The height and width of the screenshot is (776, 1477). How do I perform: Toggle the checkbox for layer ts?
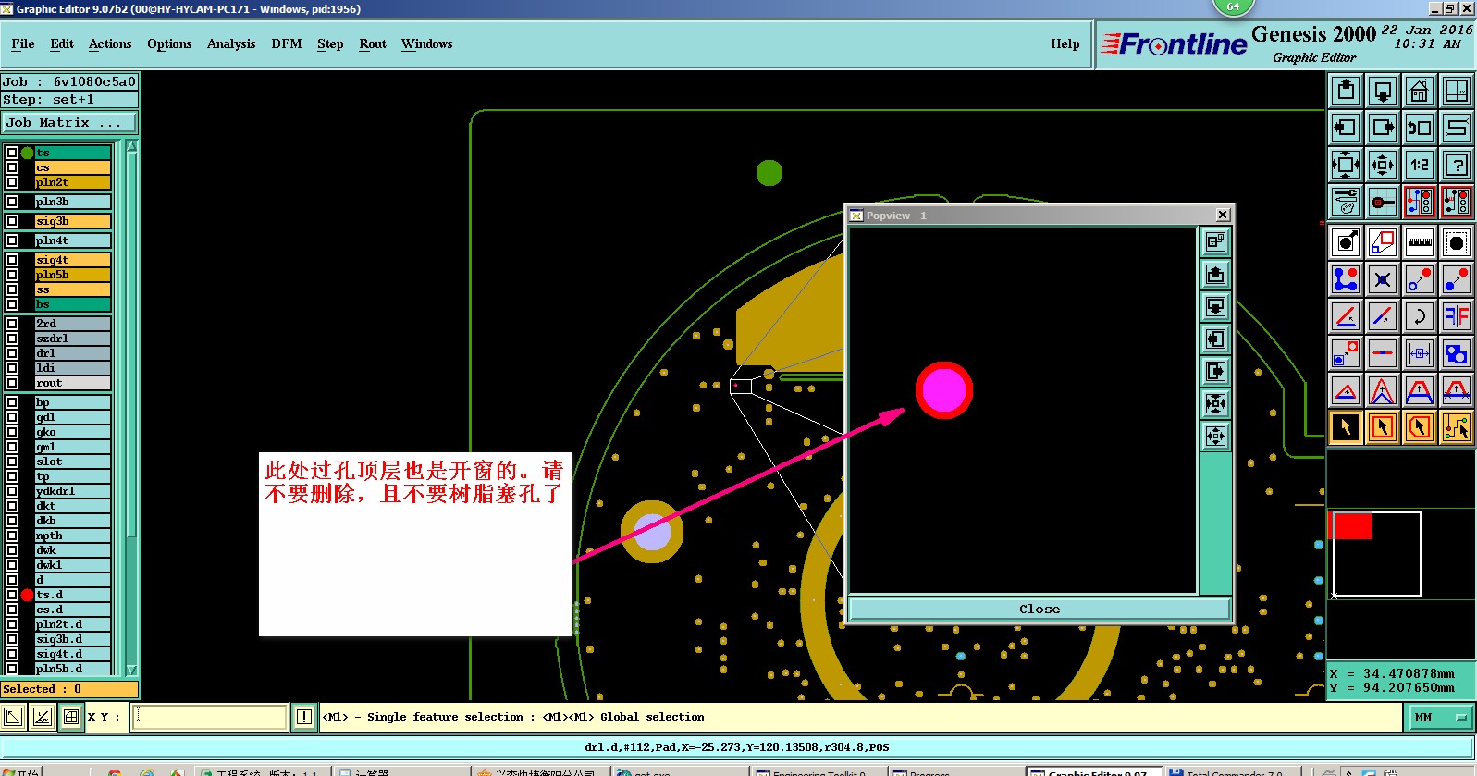point(12,153)
